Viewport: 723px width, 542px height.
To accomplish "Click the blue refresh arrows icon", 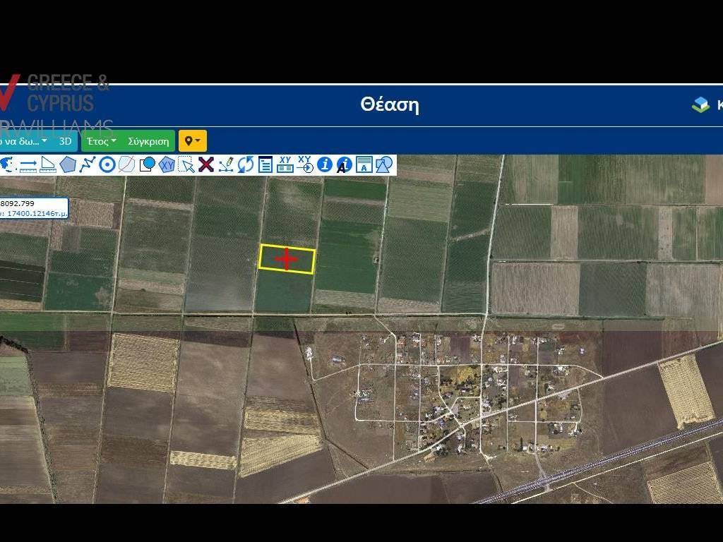I will point(246,165).
